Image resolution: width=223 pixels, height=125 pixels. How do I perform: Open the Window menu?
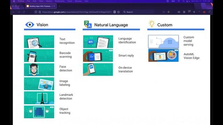pyautogui.click(x=78, y=1)
